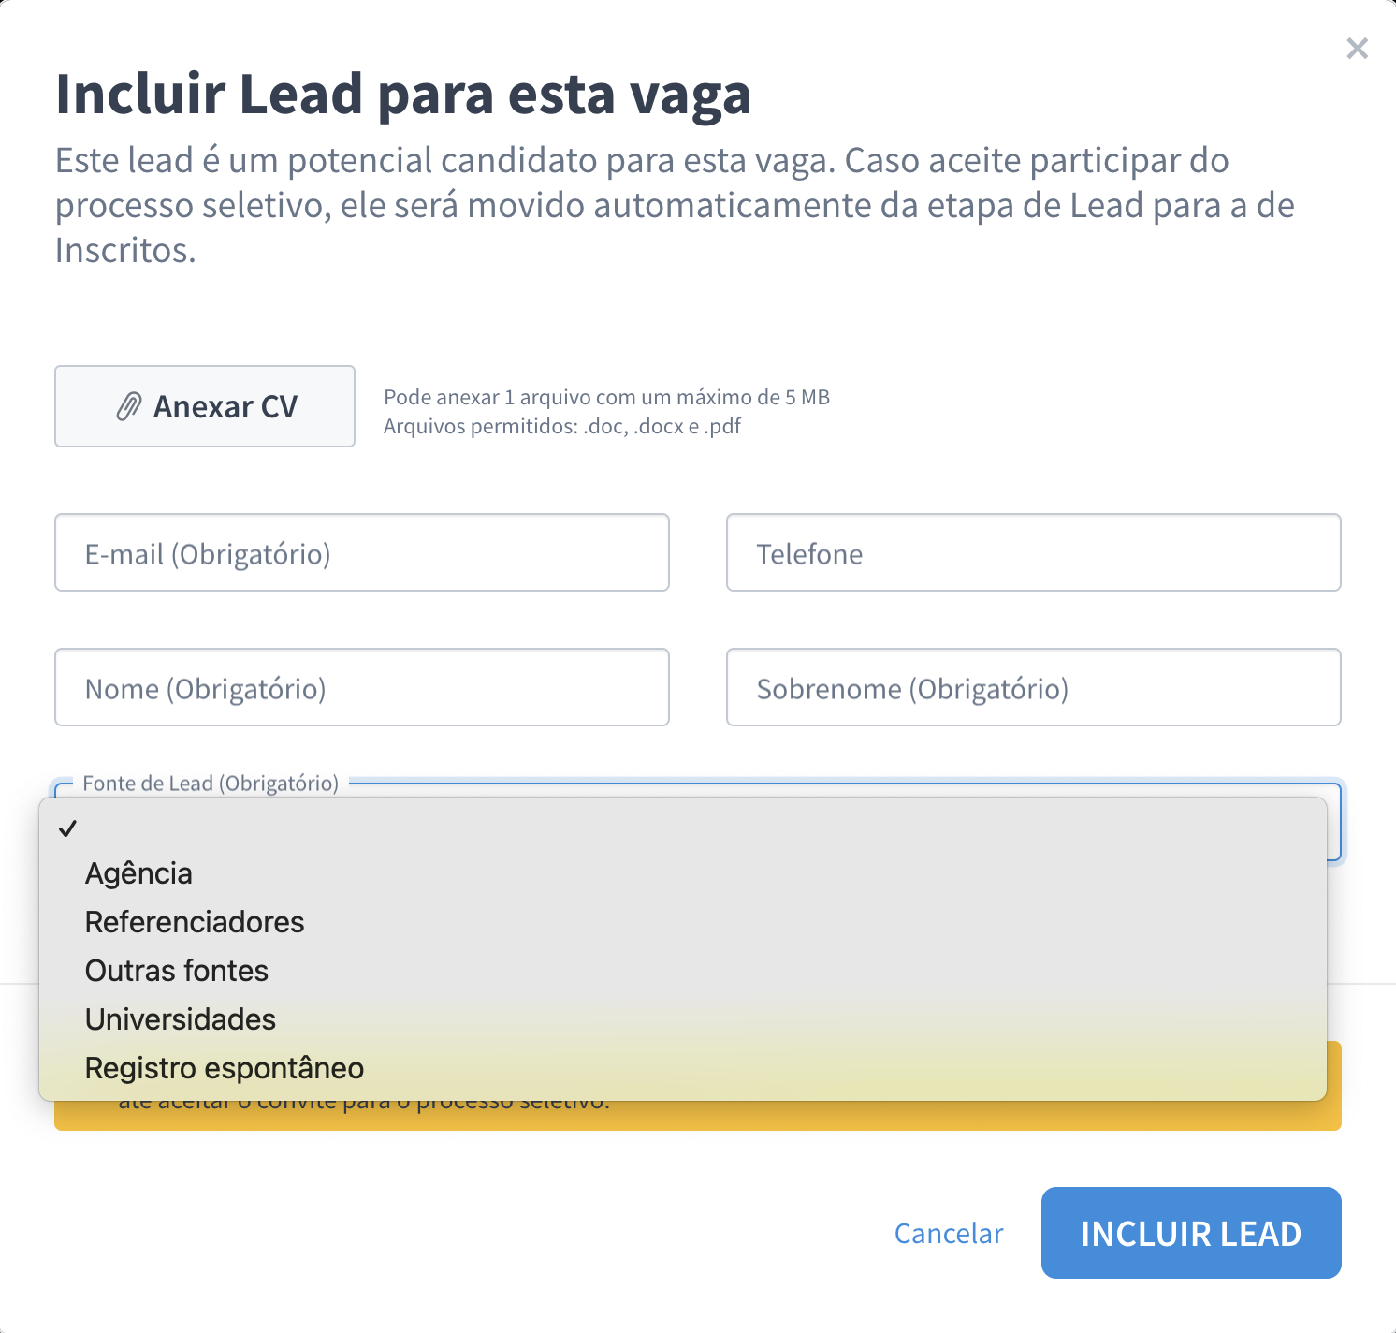Viewport: 1396px width, 1333px height.
Task: Click the paperclip attachment icon
Action: (x=129, y=406)
